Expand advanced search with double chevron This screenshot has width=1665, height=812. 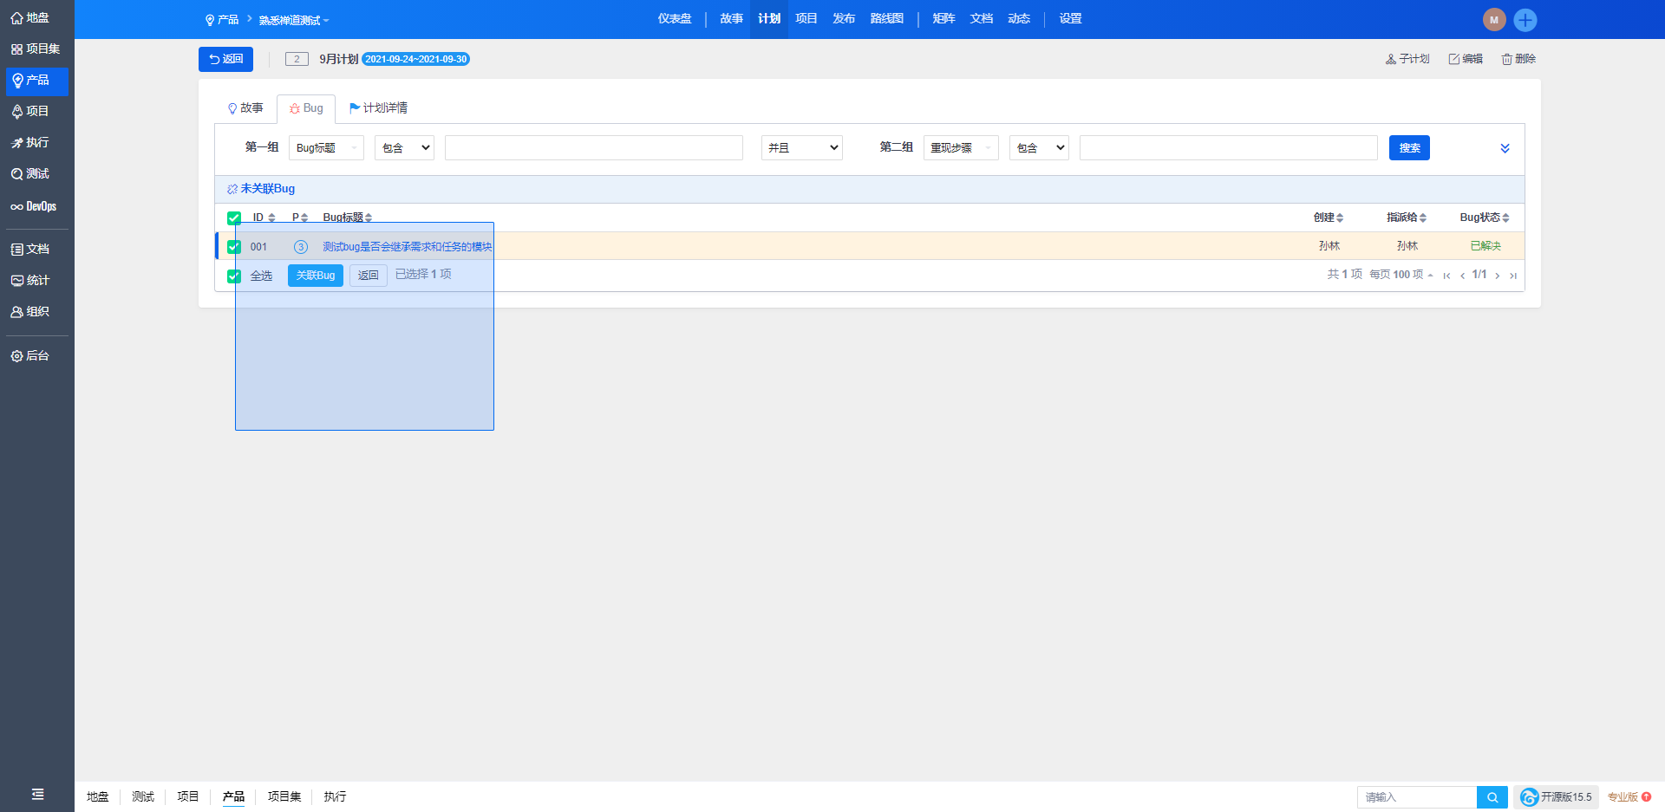(1505, 148)
